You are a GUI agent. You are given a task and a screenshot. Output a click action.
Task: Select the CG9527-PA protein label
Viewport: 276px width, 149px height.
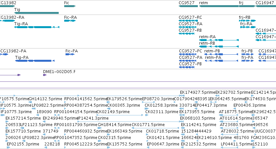point(191,58)
